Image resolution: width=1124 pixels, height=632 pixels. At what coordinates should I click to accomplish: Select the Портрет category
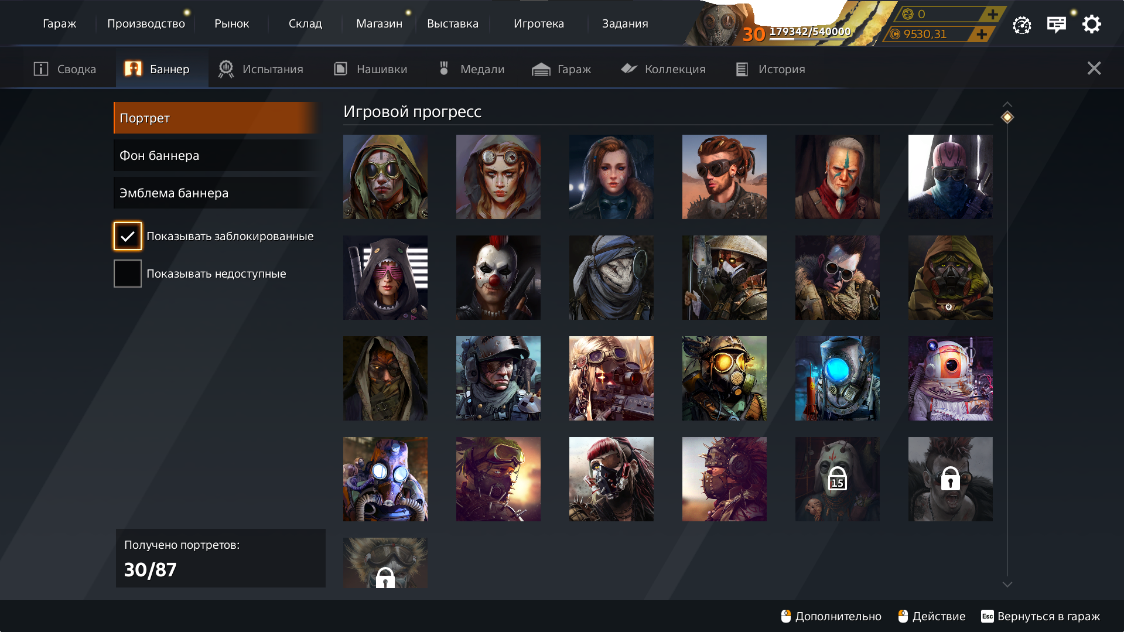point(217,118)
